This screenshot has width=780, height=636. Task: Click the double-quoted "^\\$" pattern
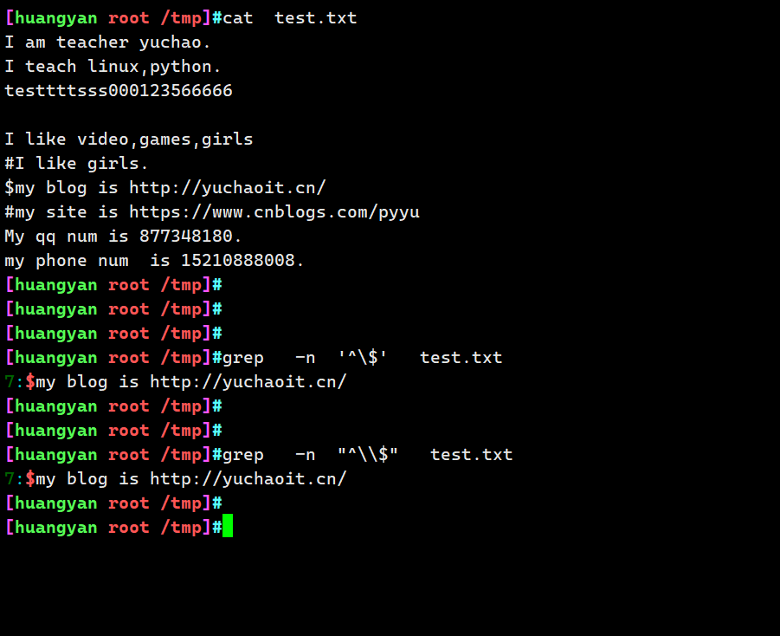368,455
